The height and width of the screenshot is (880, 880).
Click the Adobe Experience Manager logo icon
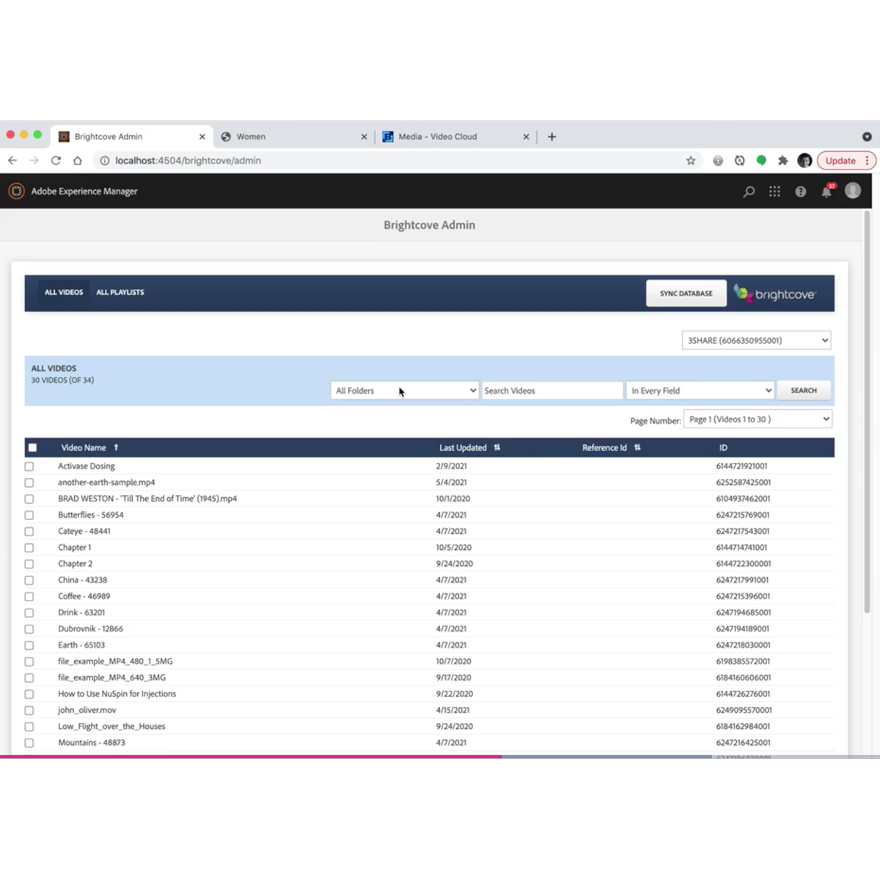click(x=16, y=191)
